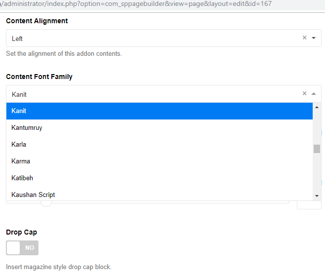Pick the Kaushan Script font
This screenshot has height=276, width=325.
point(159,195)
